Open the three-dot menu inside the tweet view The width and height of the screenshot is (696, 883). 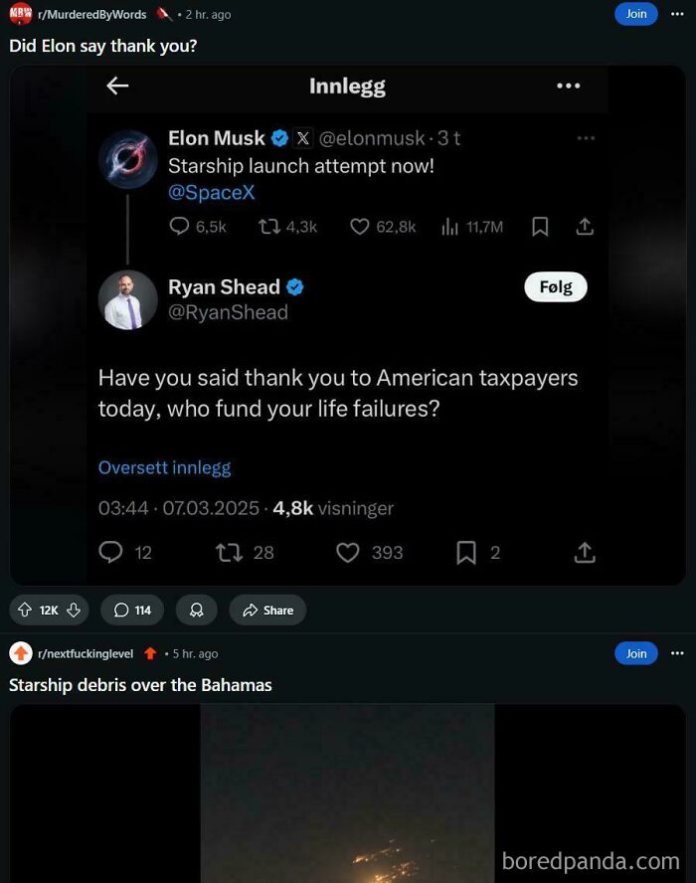coord(568,86)
